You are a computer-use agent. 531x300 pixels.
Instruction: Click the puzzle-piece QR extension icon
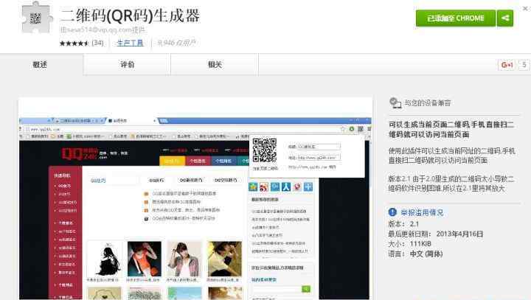38,18
